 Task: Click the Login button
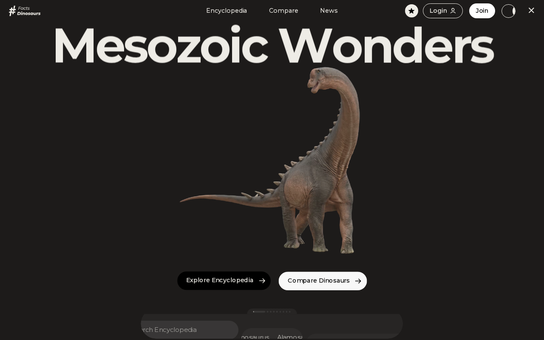click(442, 11)
